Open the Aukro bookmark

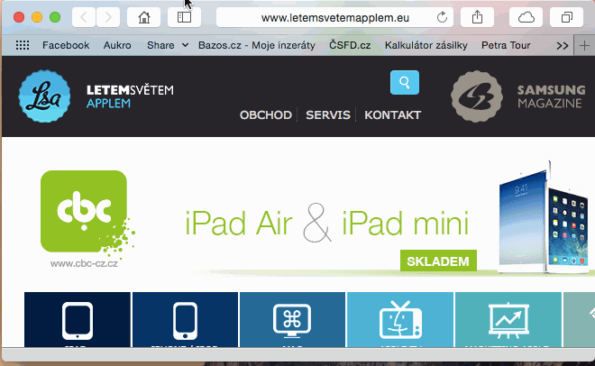coord(117,45)
